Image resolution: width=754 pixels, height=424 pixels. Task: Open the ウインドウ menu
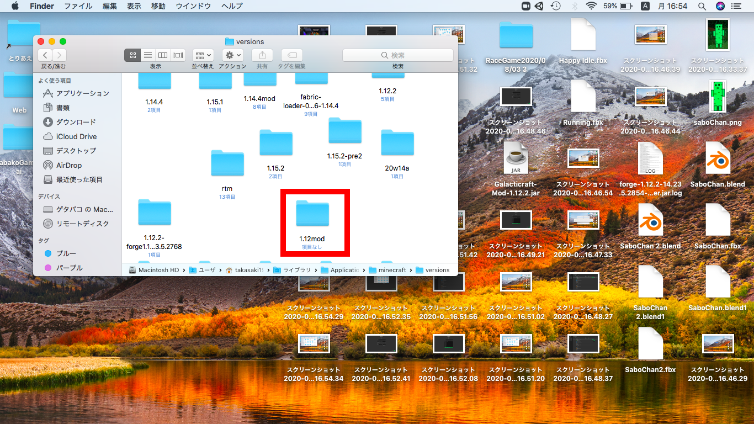pos(193,6)
